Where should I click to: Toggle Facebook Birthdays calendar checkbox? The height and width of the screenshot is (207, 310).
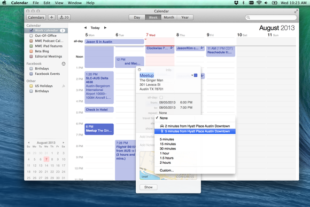31,69
